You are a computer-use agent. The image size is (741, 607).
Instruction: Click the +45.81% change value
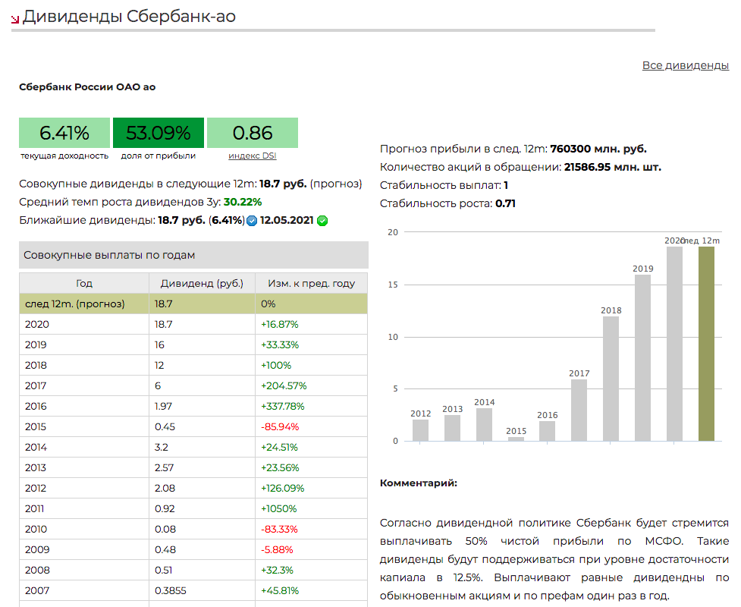tap(280, 590)
